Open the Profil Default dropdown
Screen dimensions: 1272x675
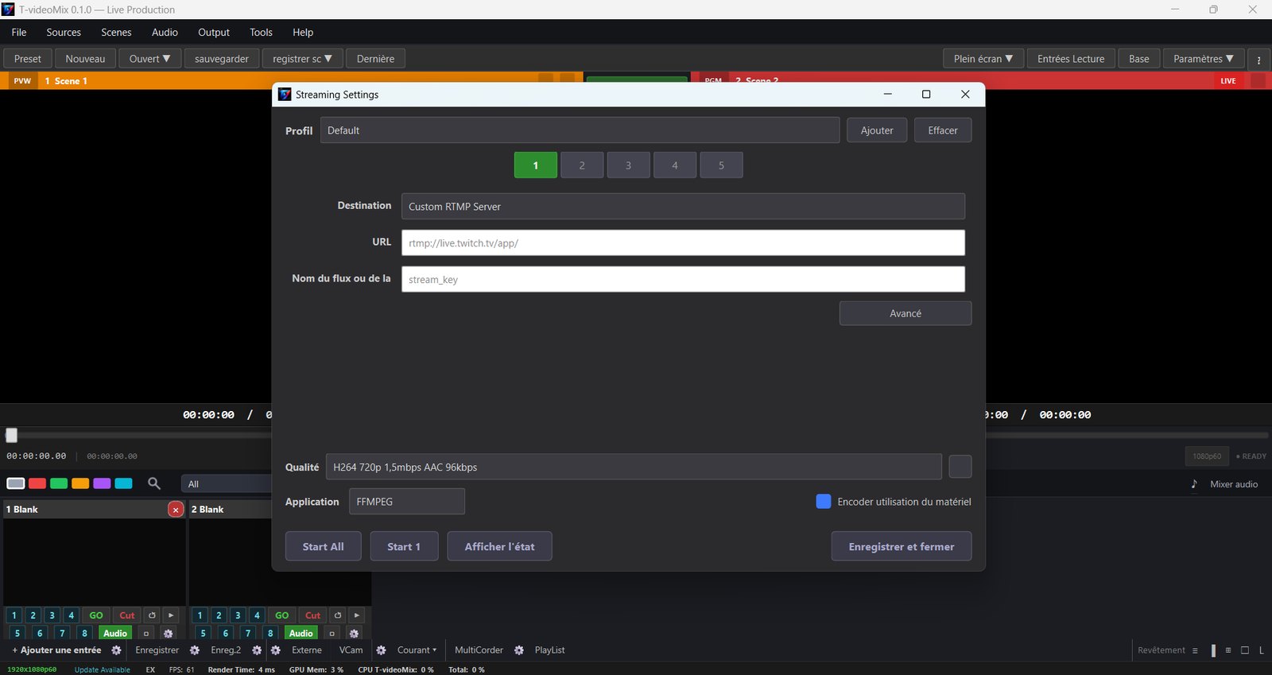[x=580, y=130]
